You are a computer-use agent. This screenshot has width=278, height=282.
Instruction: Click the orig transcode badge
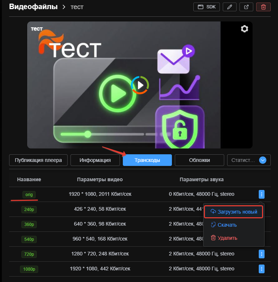(29, 195)
